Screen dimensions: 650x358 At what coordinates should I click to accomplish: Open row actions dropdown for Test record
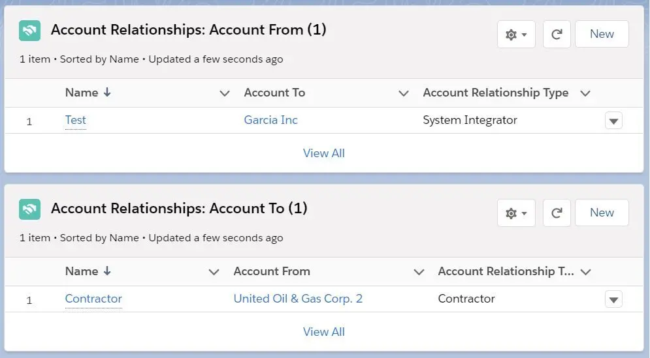pyautogui.click(x=613, y=121)
